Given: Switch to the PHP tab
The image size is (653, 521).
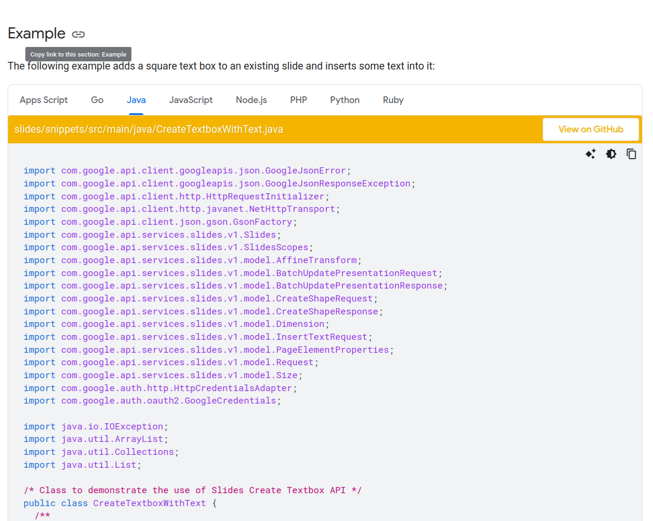Looking at the screenshot, I should coord(298,100).
